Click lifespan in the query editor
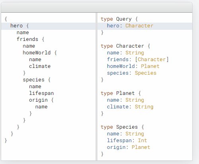The width and height of the screenshot is (199, 164). point(41,93)
